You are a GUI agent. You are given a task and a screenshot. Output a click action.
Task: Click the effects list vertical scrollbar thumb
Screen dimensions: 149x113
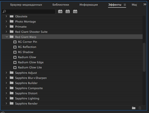(144, 57)
